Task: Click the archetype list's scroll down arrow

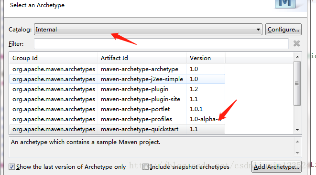Action: pos(297,130)
